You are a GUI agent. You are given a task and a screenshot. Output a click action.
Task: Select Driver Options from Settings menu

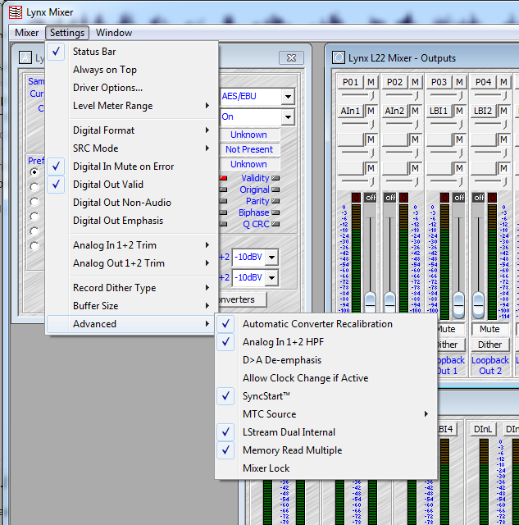(x=107, y=88)
